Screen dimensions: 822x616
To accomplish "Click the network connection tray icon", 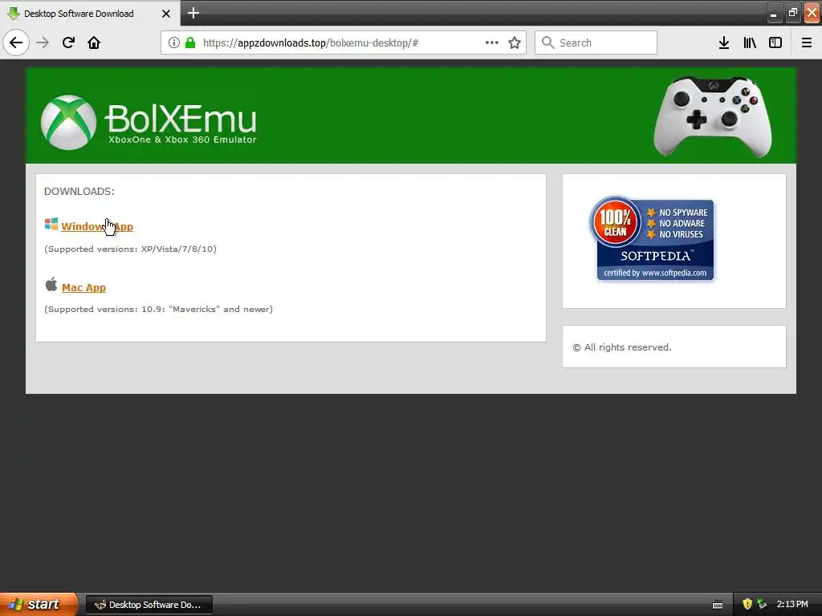I will [762, 604].
